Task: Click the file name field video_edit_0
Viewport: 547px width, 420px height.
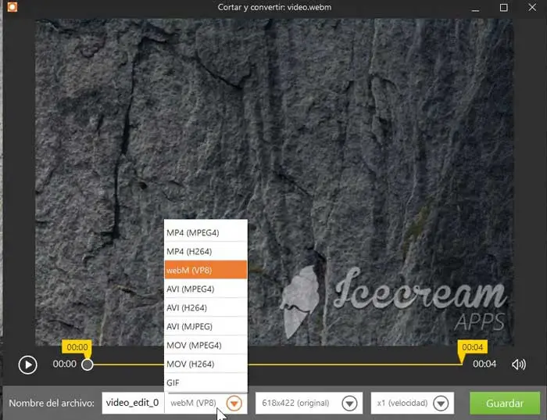Action: pos(133,403)
